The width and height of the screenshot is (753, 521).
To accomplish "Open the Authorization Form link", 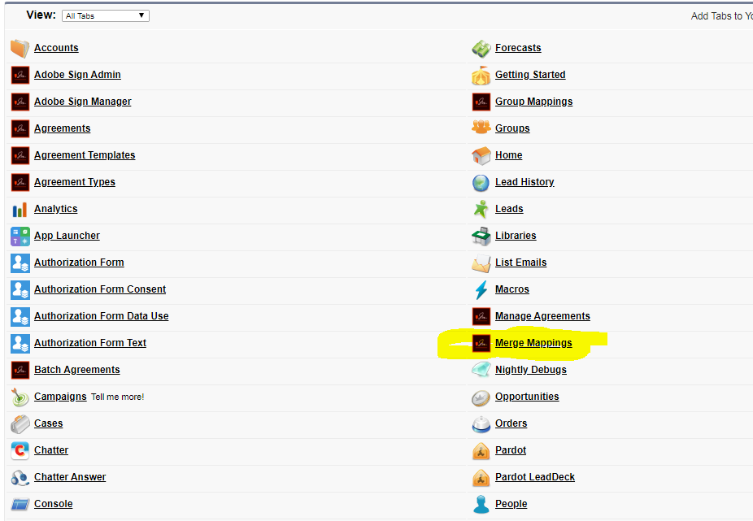I will (x=79, y=263).
